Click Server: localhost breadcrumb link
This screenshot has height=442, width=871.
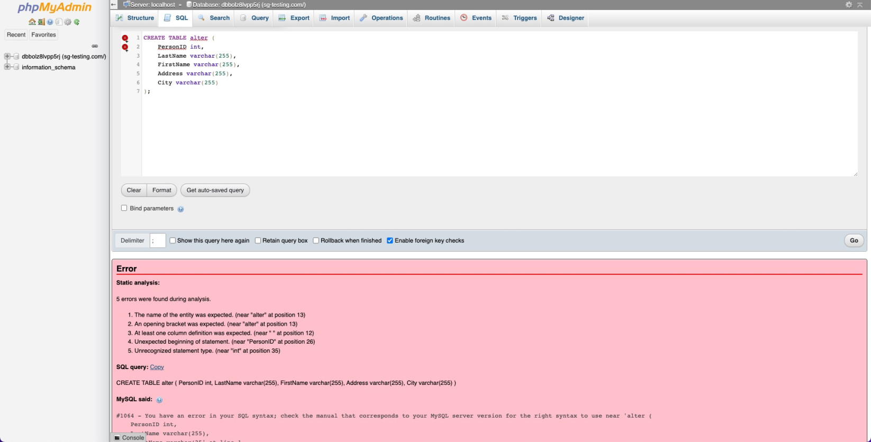click(x=152, y=5)
